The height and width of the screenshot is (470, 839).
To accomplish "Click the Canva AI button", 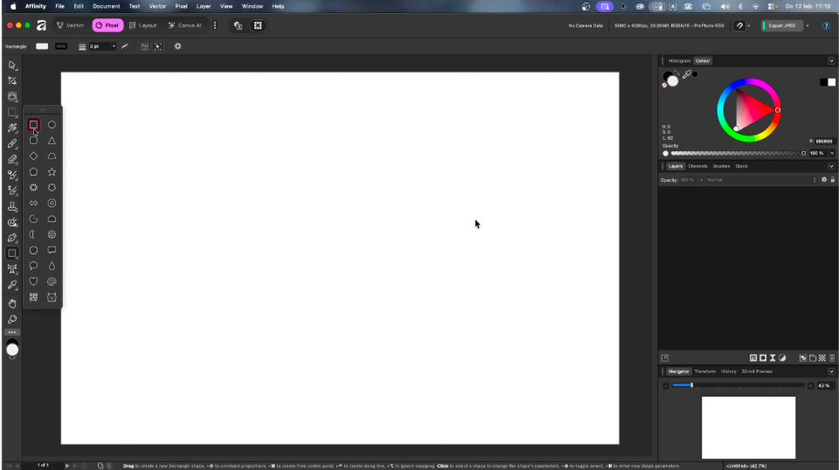I will [x=184, y=25].
